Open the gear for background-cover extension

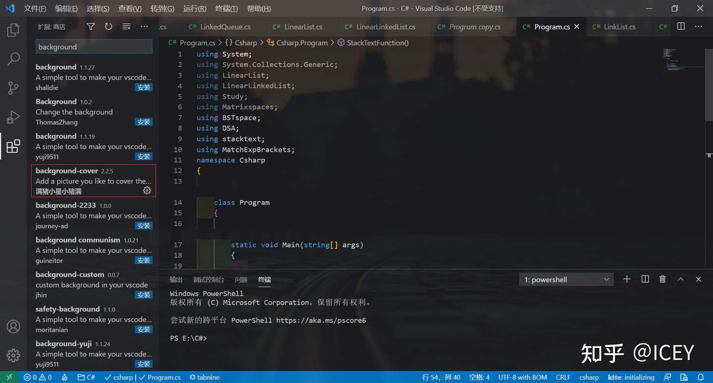[x=147, y=191]
